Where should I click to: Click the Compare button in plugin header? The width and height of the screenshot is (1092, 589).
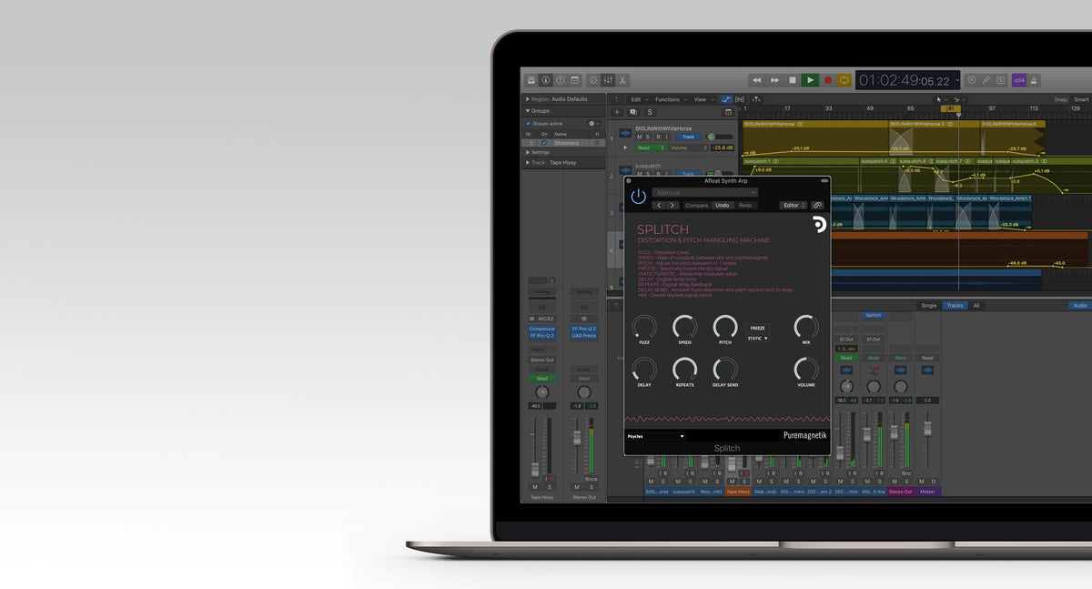point(696,206)
